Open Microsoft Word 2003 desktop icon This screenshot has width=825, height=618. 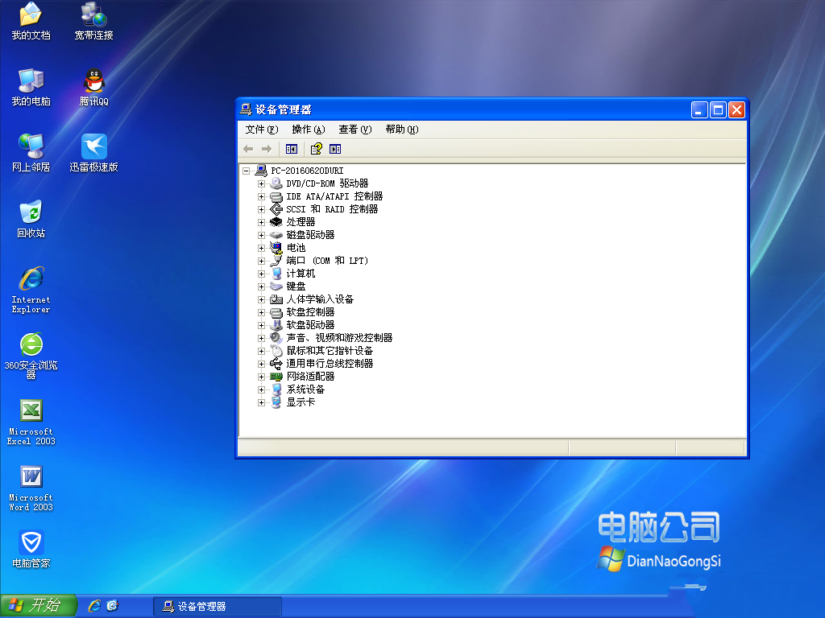[x=31, y=488]
